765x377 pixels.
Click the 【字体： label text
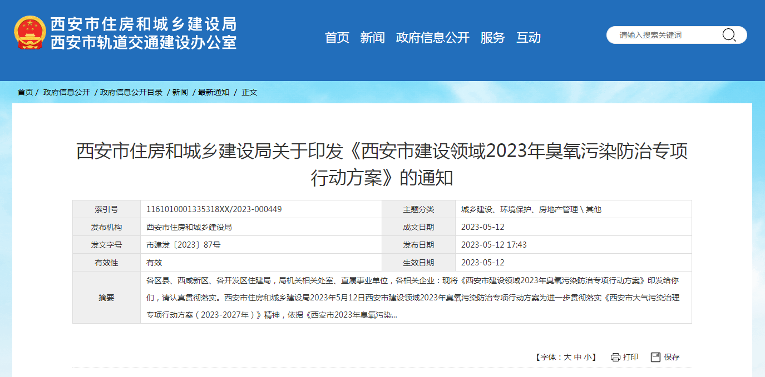(x=549, y=357)
